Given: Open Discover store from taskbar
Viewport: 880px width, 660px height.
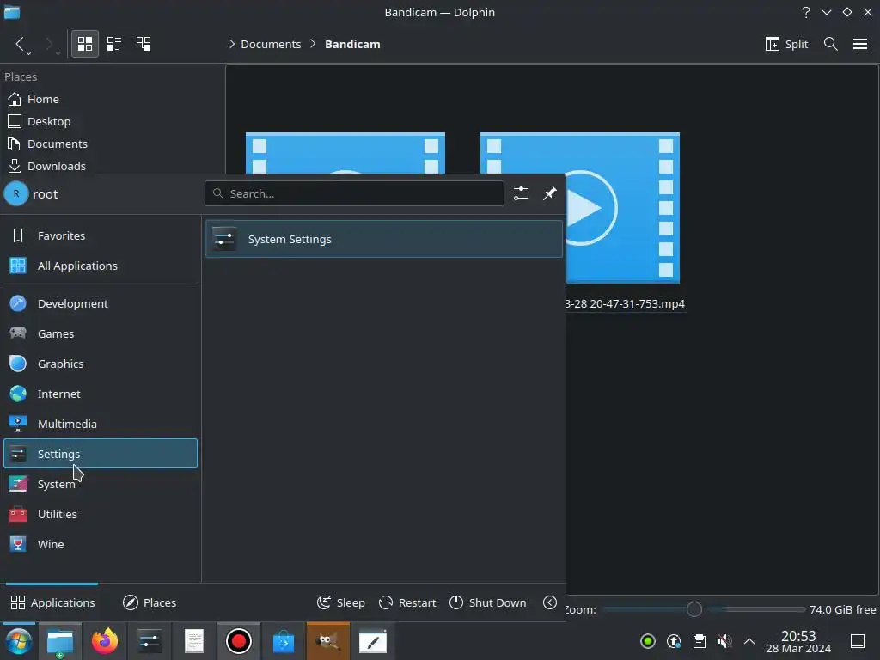Looking at the screenshot, I should [x=284, y=641].
